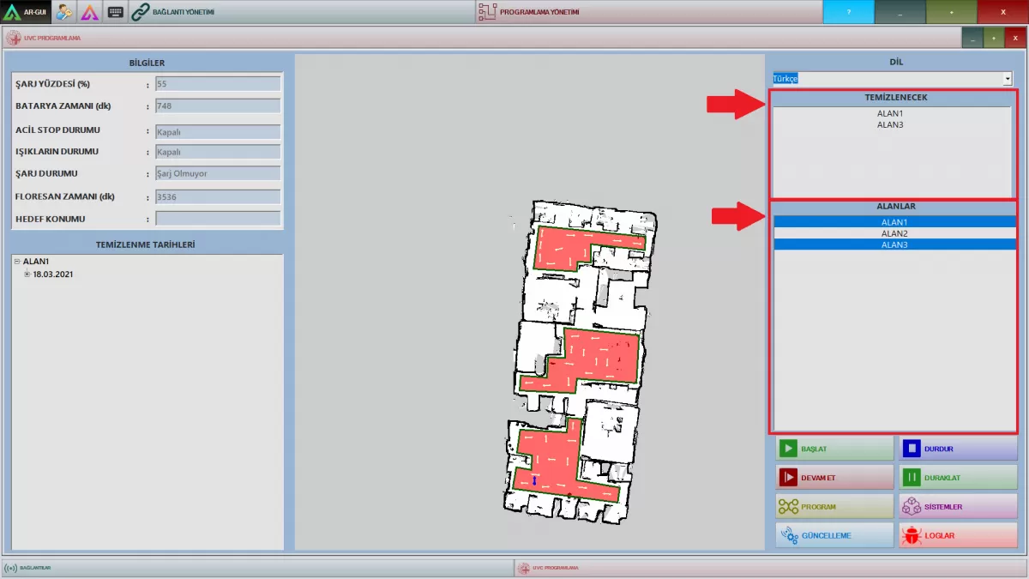Click the GÜNCELLEME gears icon
Viewport: 1029px width, 579px height.
pos(788,535)
